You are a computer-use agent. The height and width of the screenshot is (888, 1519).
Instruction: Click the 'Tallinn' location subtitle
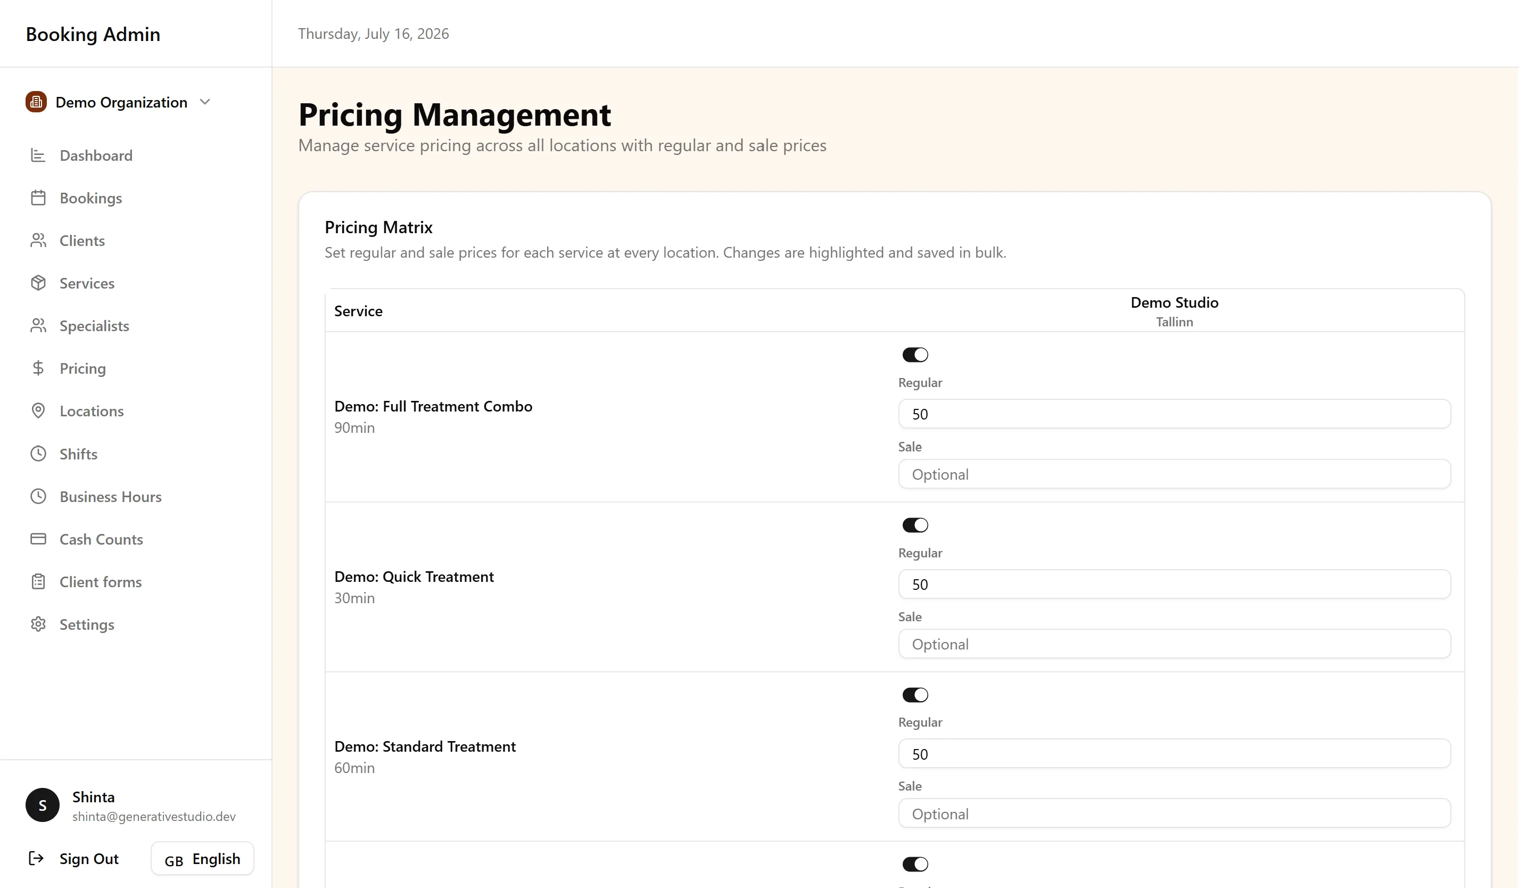(x=1174, y=322)
